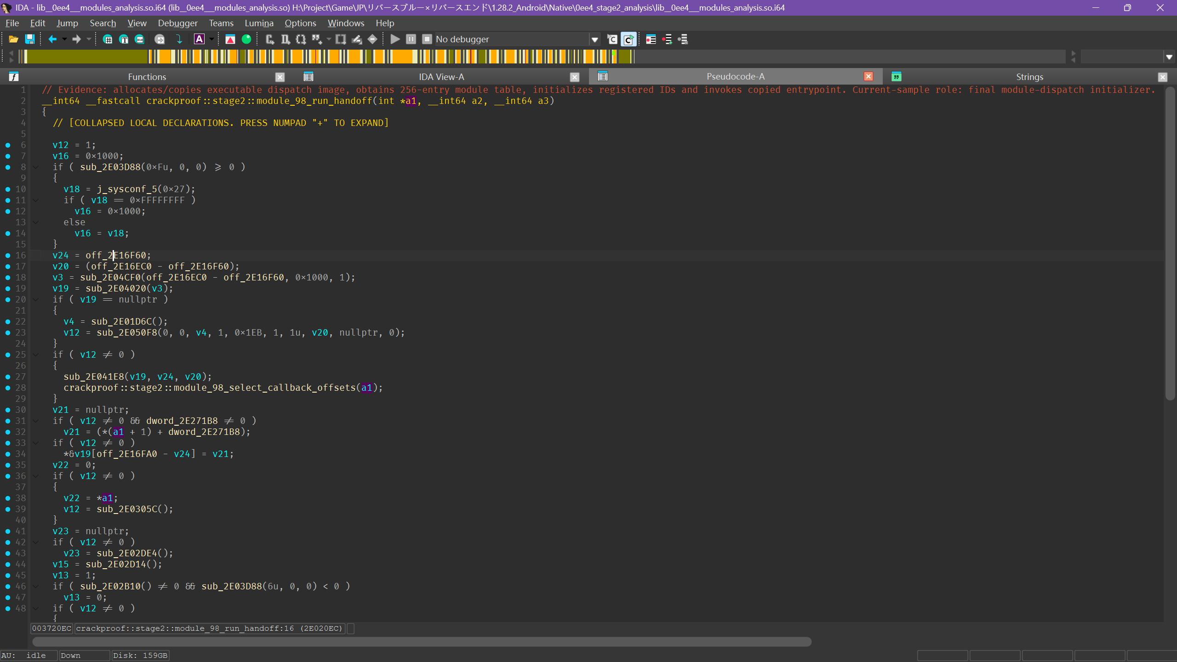Click the C pseudocode toolbar icon

612,40
